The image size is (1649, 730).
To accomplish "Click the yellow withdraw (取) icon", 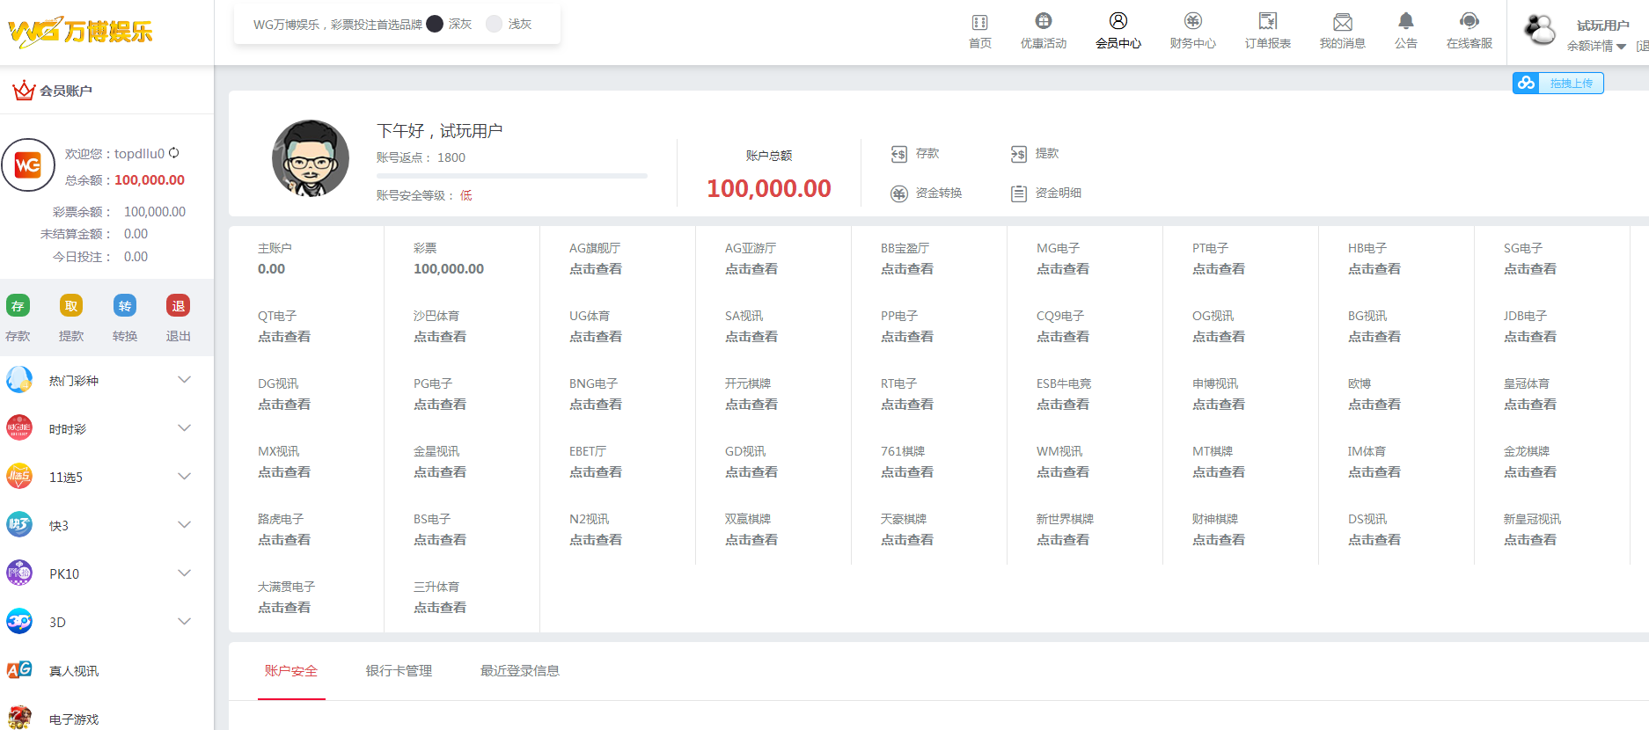I will (71, 306).
